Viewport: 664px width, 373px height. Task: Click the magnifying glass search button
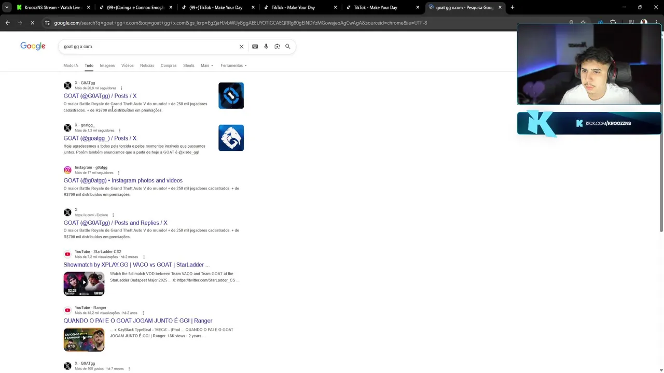point(288,47)
